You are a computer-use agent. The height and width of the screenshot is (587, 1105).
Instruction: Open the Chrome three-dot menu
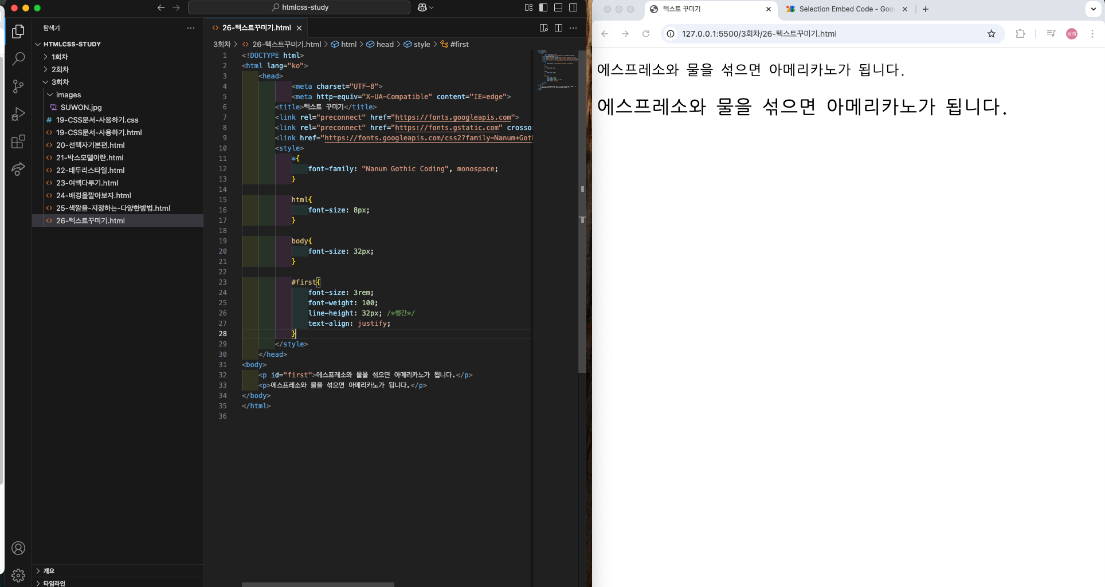tap(1092, 34)
